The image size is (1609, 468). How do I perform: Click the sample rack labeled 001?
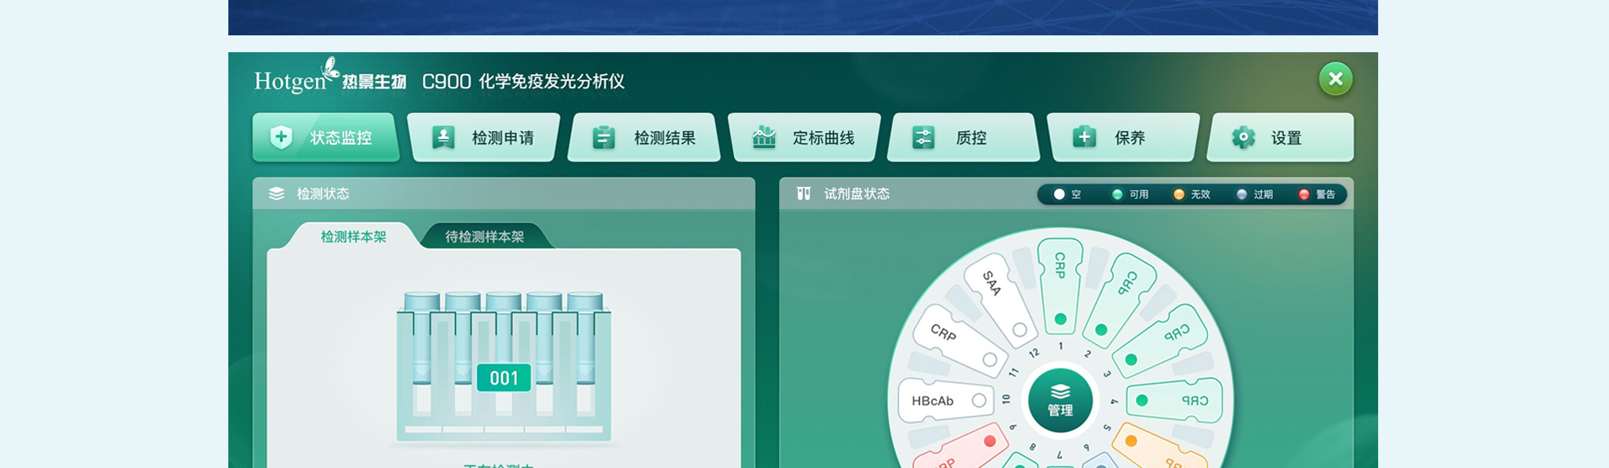click(504, 368)
